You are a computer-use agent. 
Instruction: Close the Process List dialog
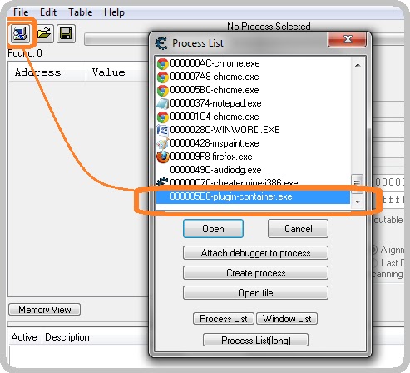(348, 39)
